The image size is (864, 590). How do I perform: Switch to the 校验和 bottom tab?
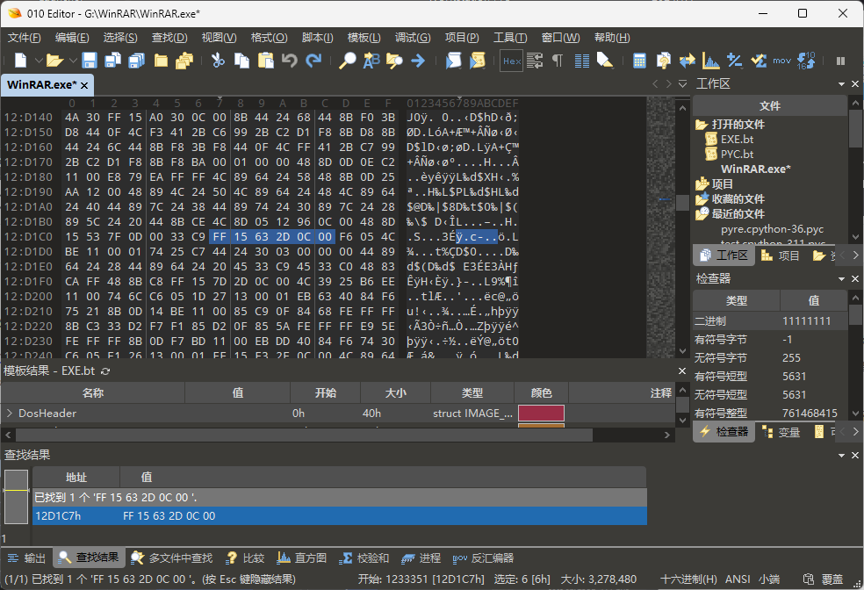[x=365, y=558]
